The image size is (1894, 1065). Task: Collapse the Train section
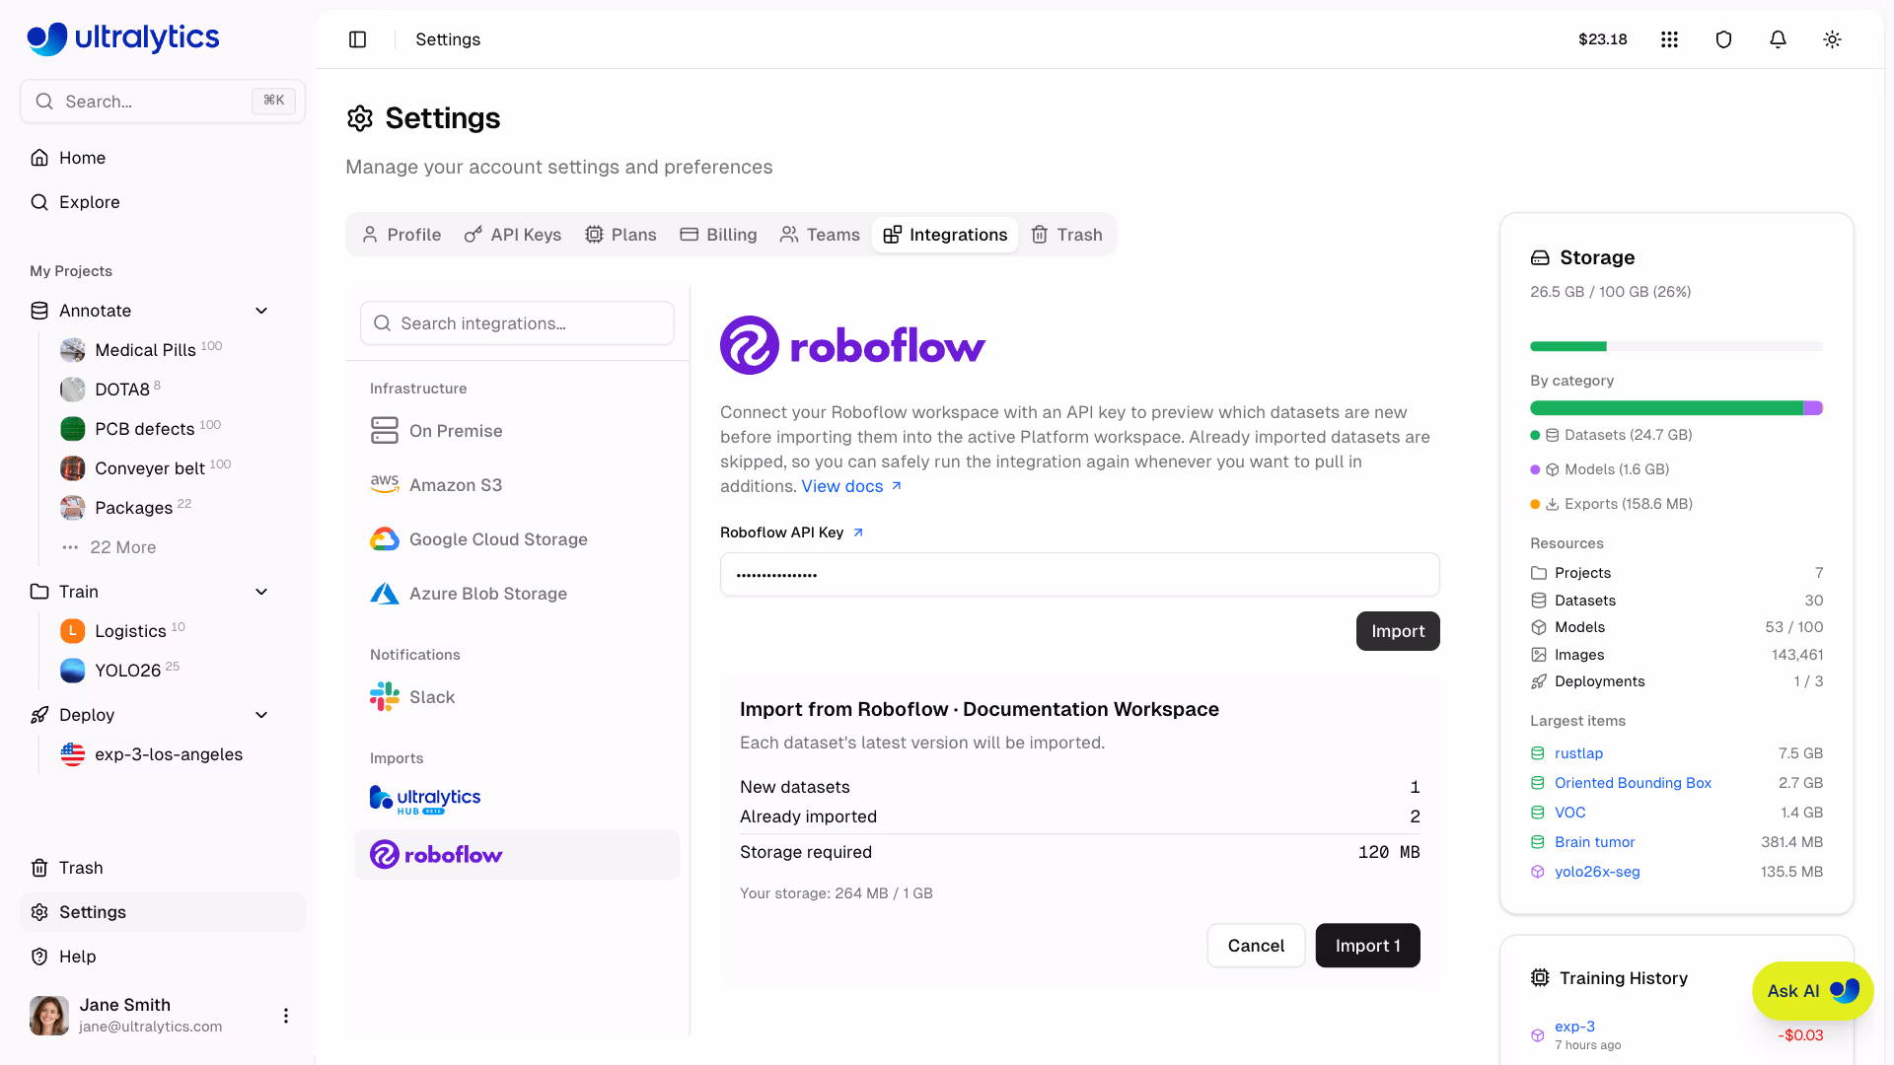click(261, 592)
